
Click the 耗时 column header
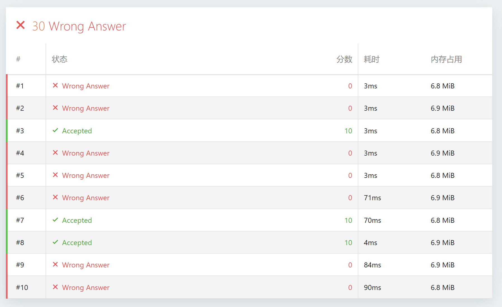pyautogui.click(x=371, y=59)
